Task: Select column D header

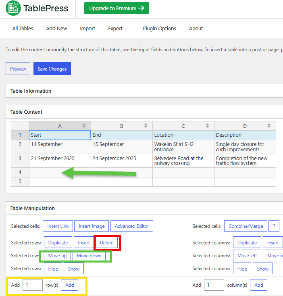Action: [245, 126]
